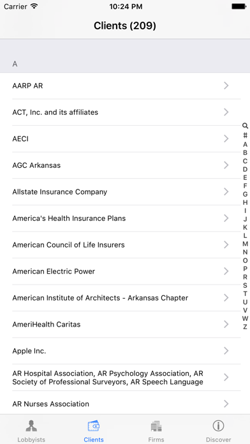Open the Lobbyists tab icon
The width and height of the screenshot is (250, 444).
[31, 426]
